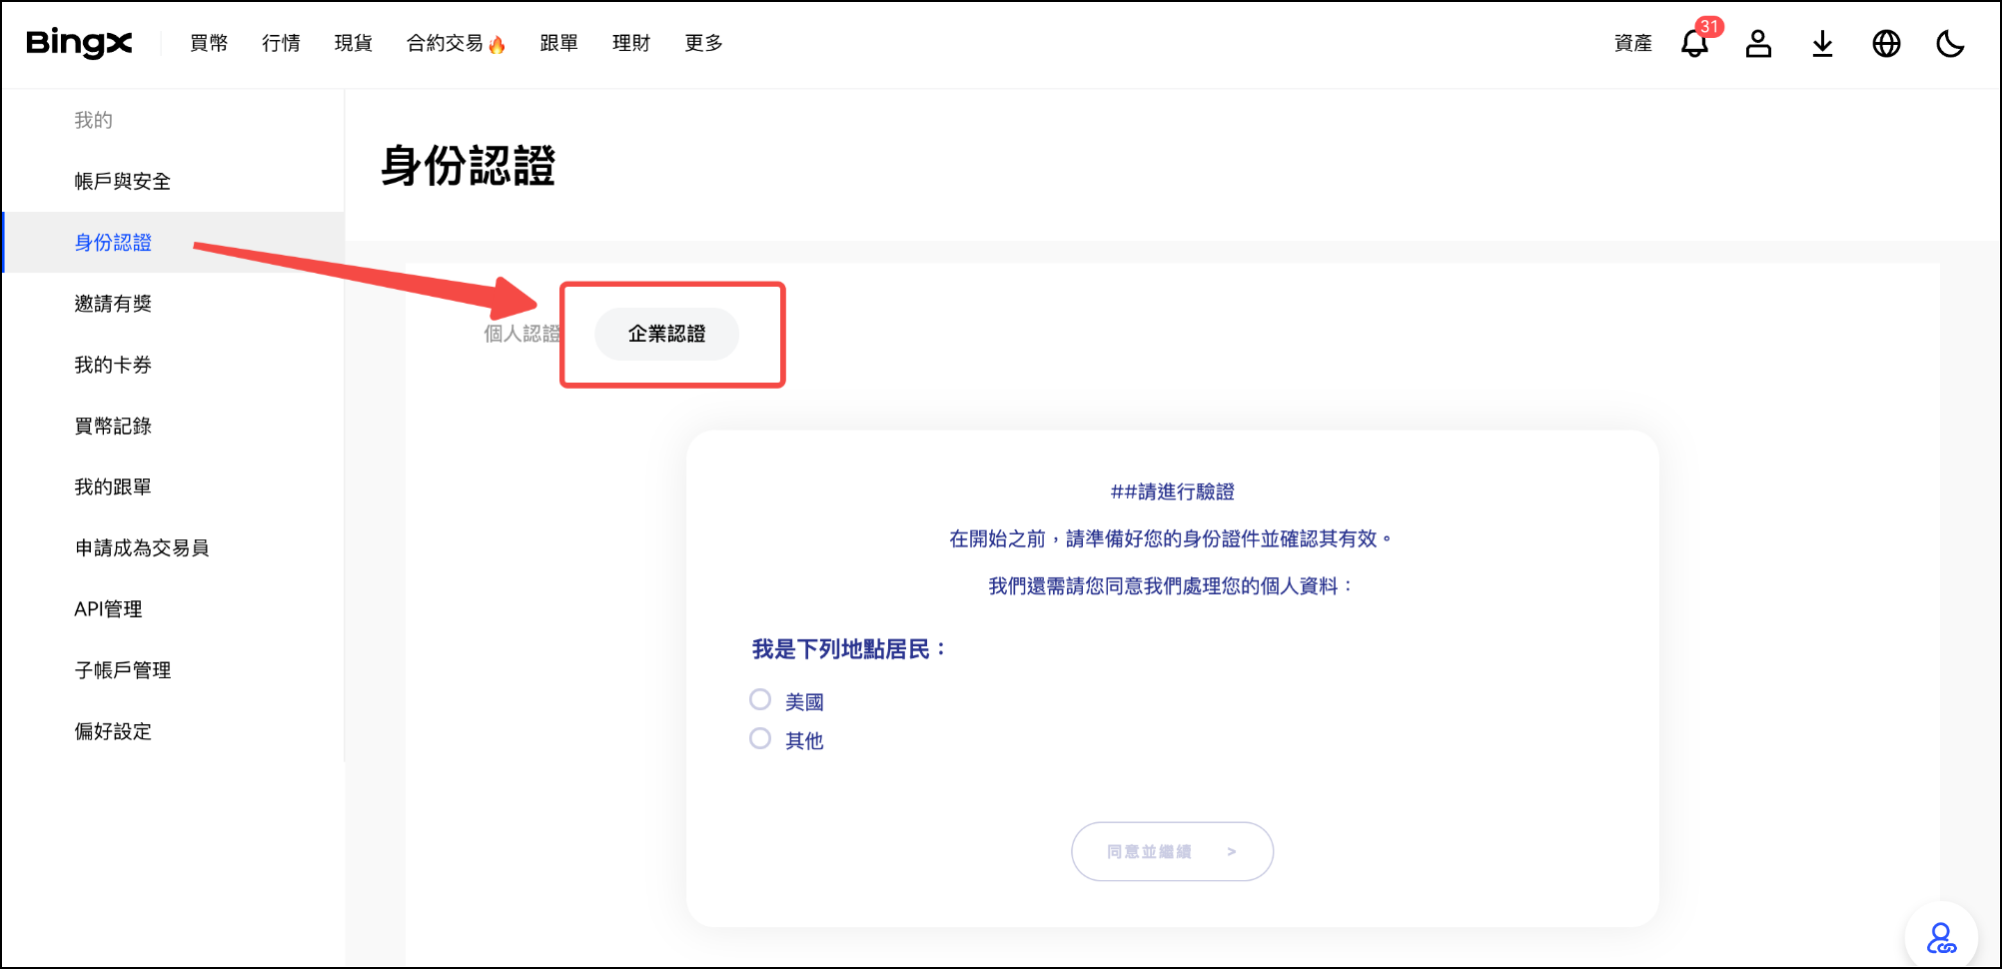This screenshot has height=970, width=2003.
Task: Select the 美國 radio button
Action: click(760, 699)
